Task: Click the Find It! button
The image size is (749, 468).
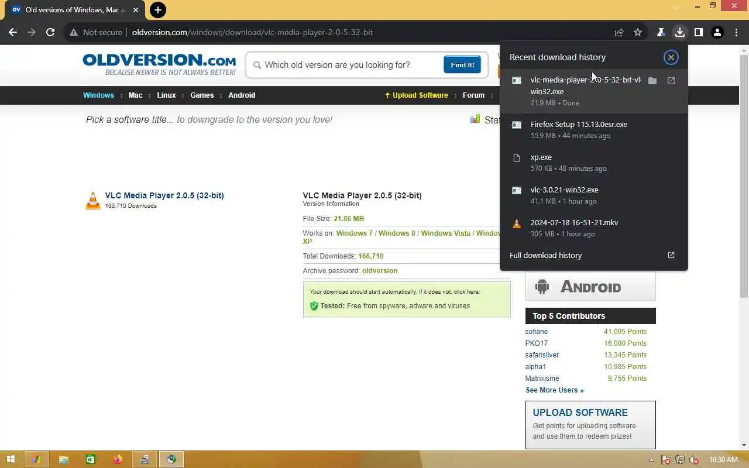Action: click(x=462, y=64)
